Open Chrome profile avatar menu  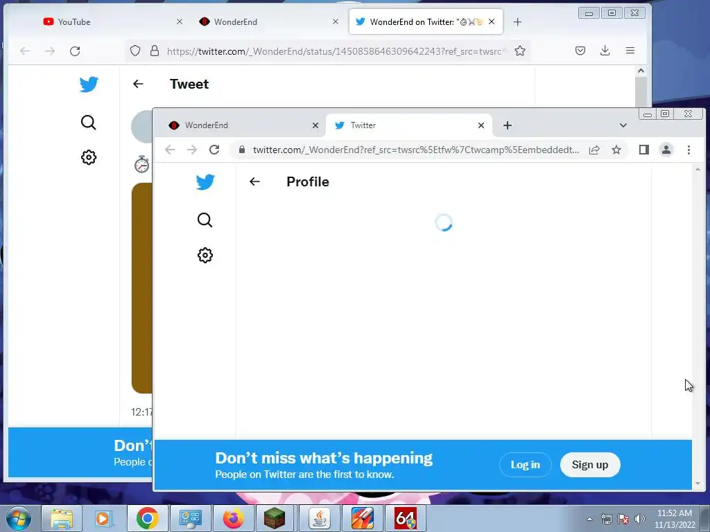pyautogui.click(x=666, y=150)
